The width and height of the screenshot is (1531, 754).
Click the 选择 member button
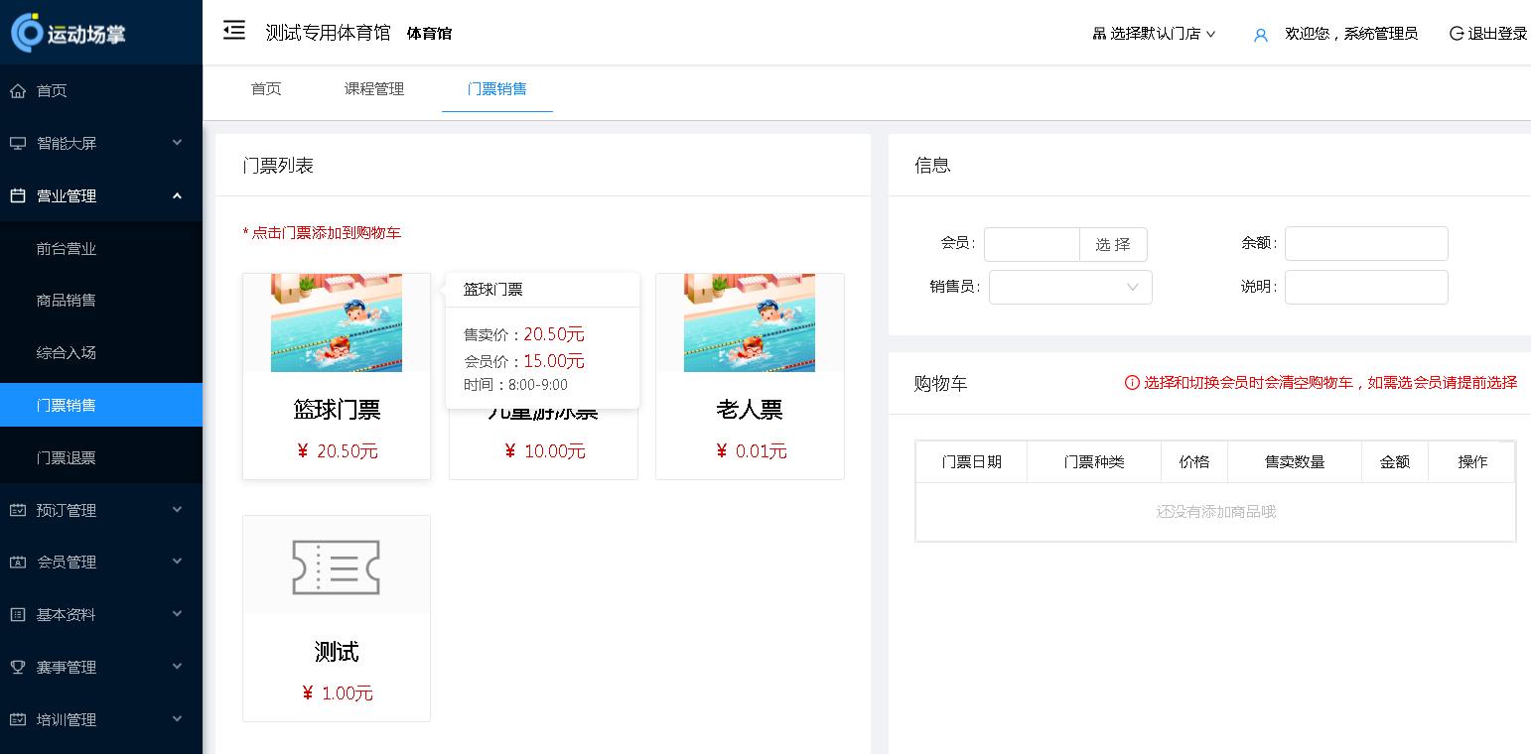click(1113, 244)
